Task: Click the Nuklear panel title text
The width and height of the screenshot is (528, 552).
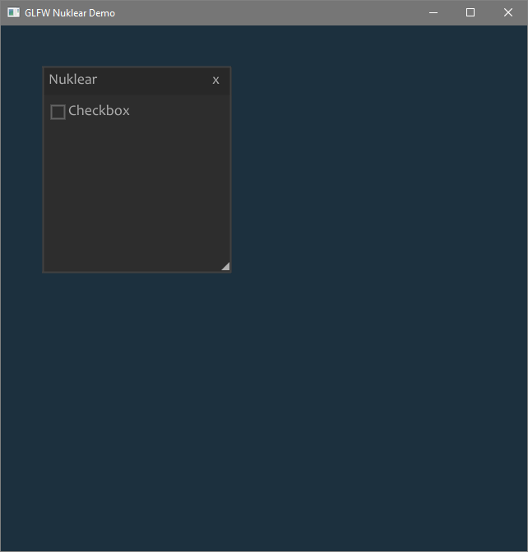Action: point(73,79)
